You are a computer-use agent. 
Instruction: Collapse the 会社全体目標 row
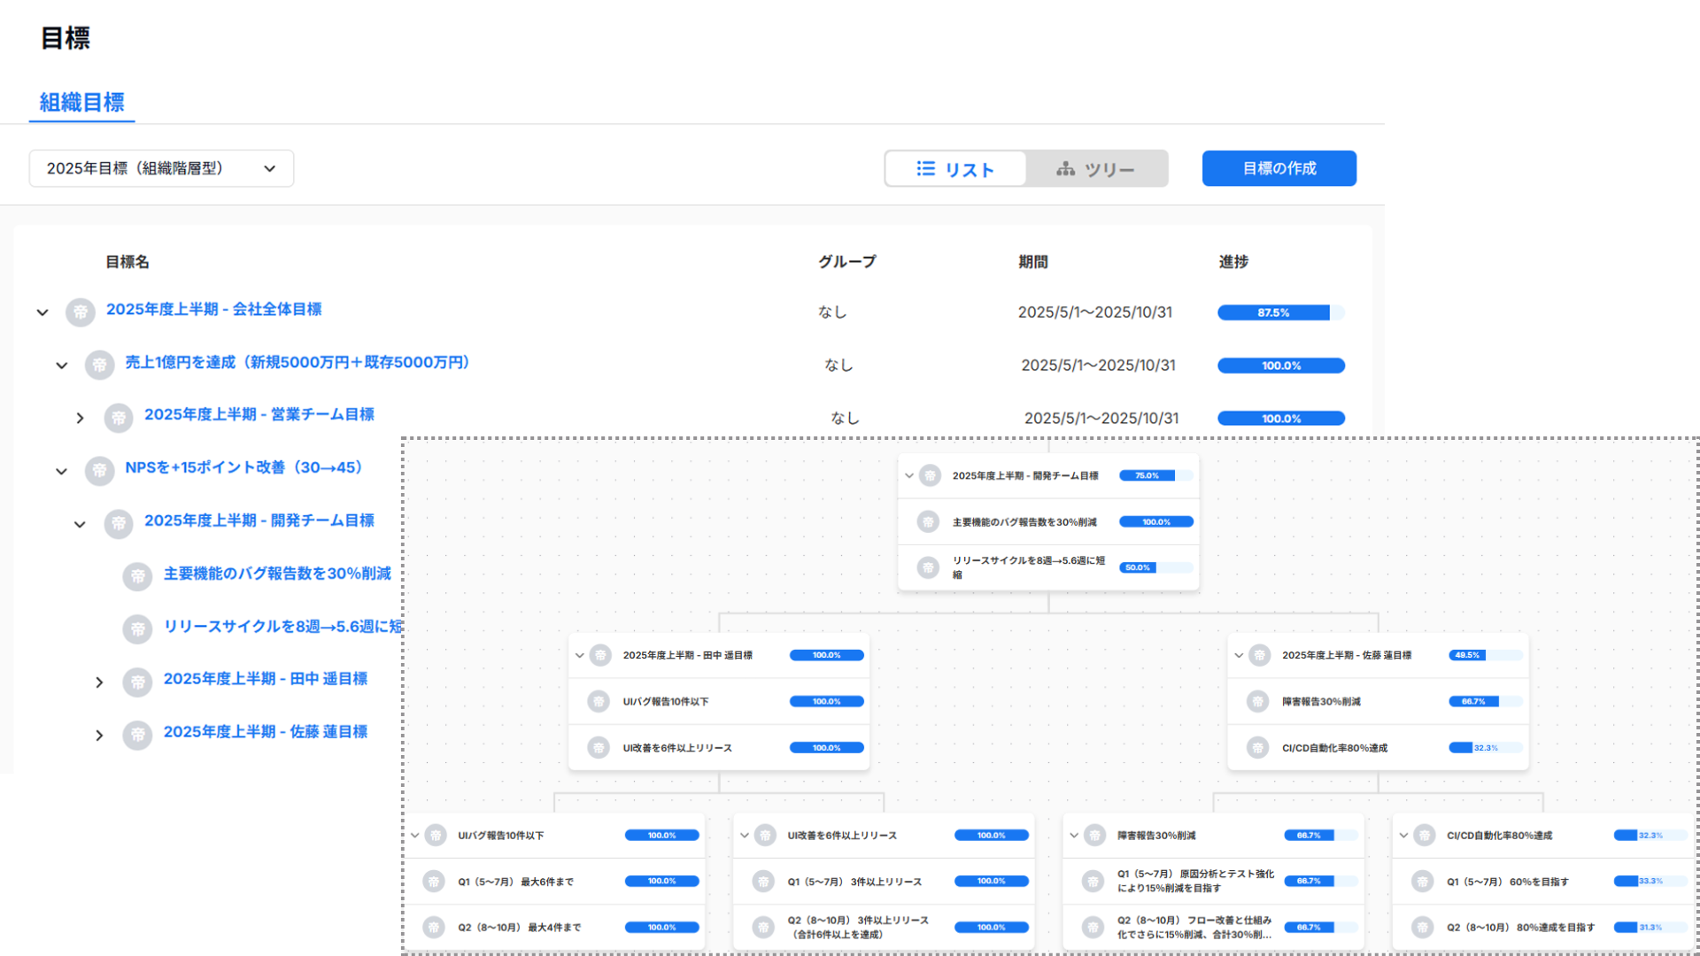42,312
